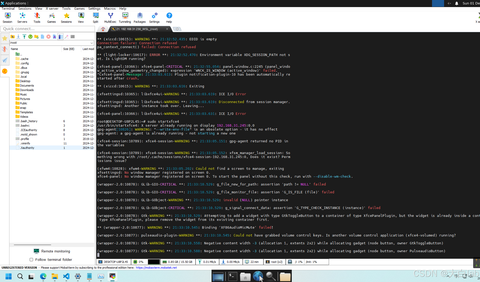
Task: Open the new tab button
Action: click(x=177, y=29)
